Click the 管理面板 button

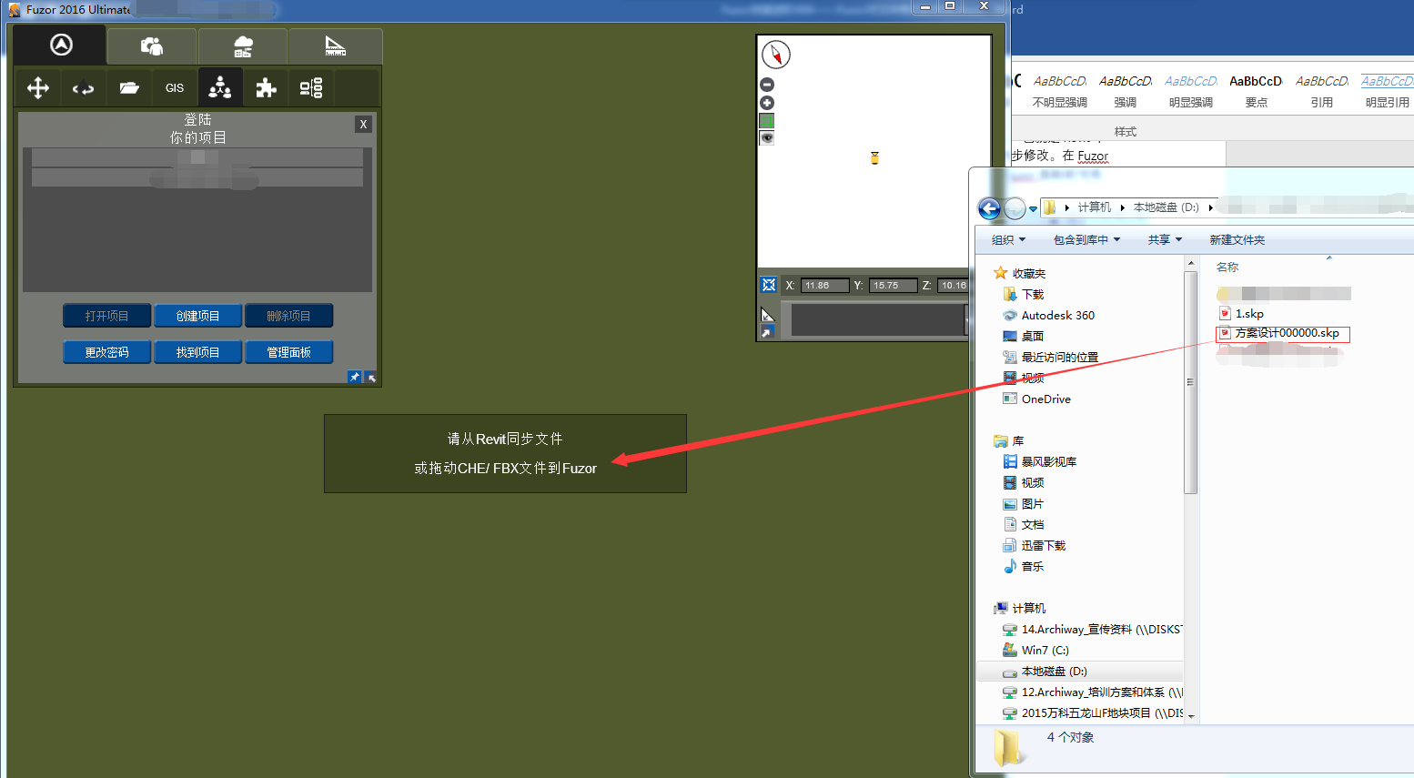click(288, 352)
